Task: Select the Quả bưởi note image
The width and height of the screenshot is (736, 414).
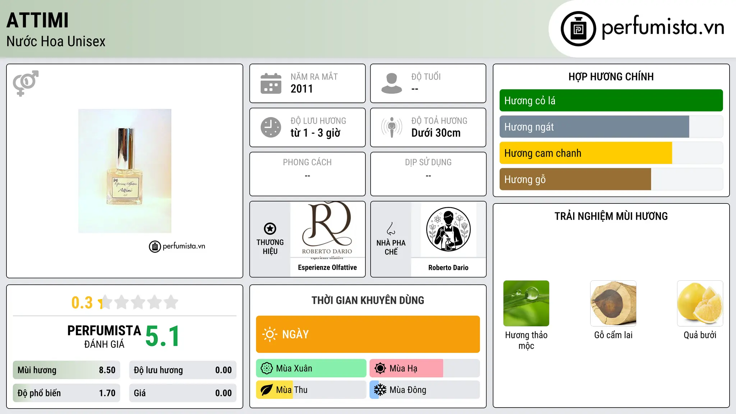Action: pyautogui.click(x=700, y=303)
